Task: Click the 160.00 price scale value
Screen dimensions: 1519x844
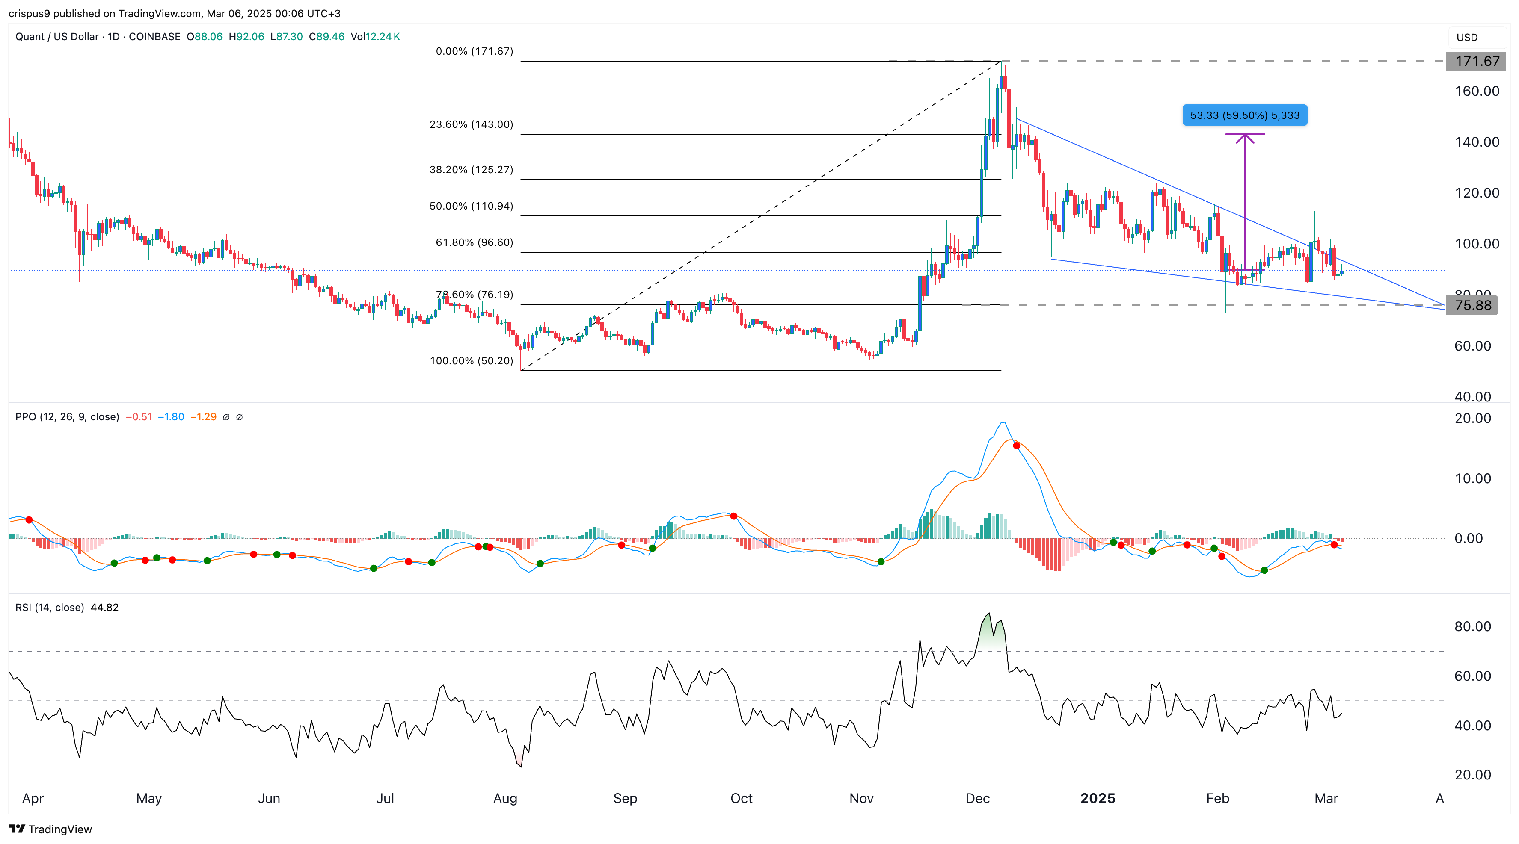Action: [x=1477, y=91]
